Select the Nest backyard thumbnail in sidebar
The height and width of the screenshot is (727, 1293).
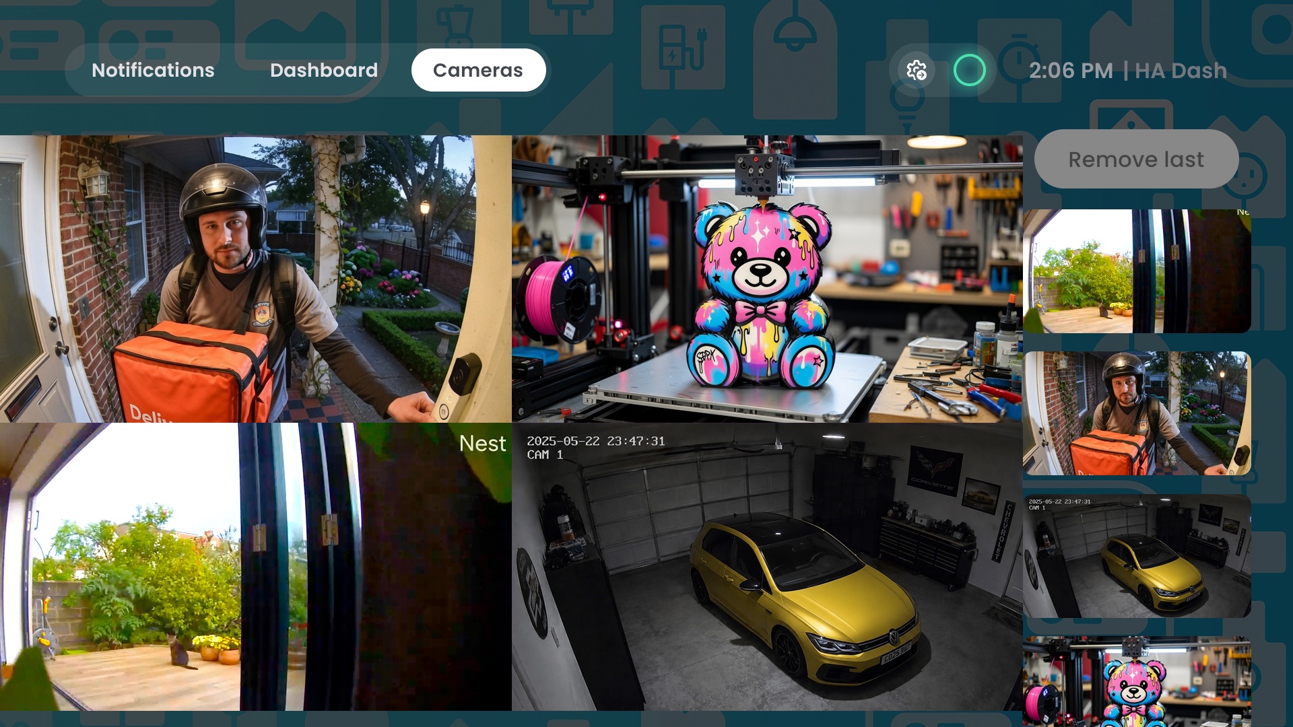(1137, 271)
